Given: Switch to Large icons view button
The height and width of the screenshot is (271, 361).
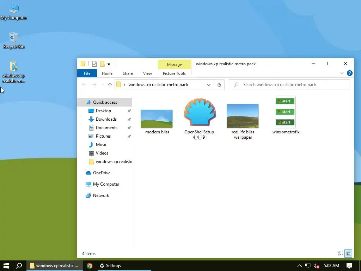Looking at the screenshot, I should (348, 253).
